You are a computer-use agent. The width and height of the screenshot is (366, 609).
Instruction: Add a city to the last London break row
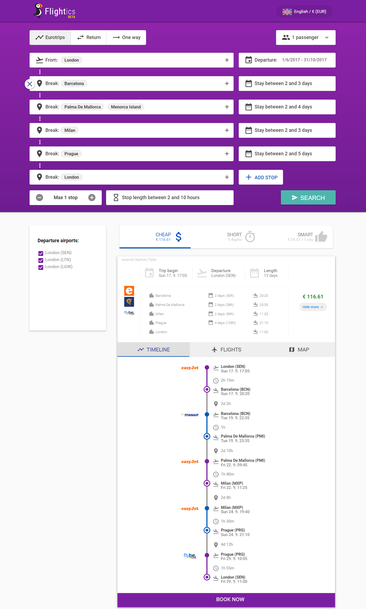point(227,177)
